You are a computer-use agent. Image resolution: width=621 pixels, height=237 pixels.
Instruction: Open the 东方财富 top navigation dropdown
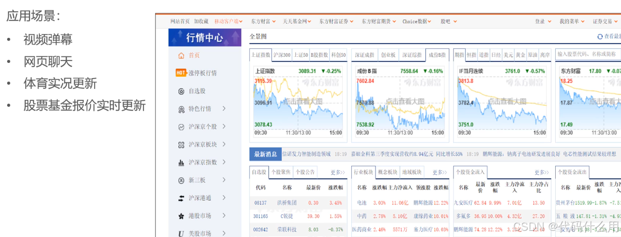tap(263, 21)
